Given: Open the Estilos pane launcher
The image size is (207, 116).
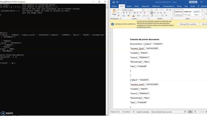Looking at the screenshot, I should [x=204, y=19].
